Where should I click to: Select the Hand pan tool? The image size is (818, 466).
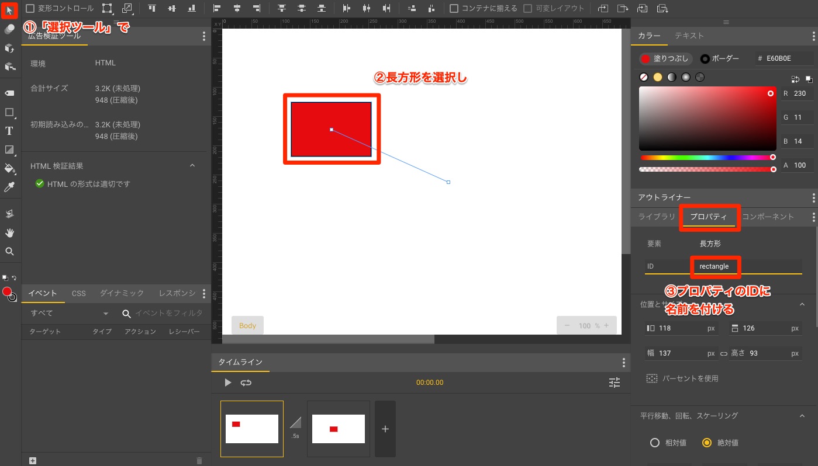(9, 232)
